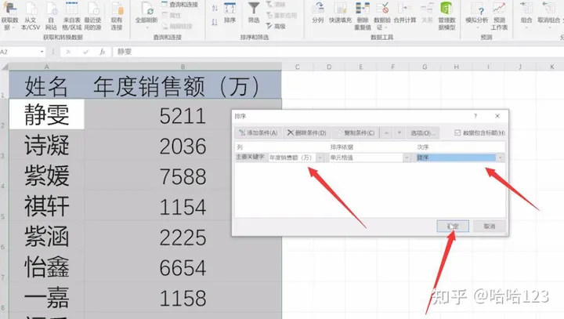This screenshot has height=319, width=564.
Task: Select cell with value 7588
Action: 183,176
